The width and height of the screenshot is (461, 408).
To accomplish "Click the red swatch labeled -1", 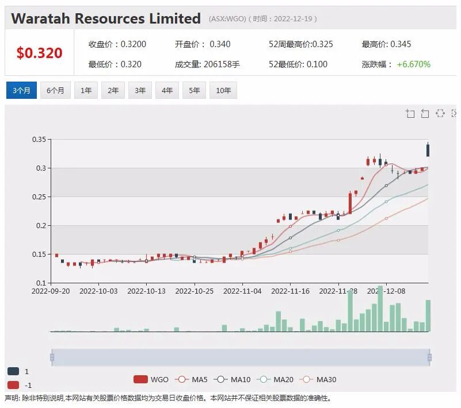I will 13,385.
